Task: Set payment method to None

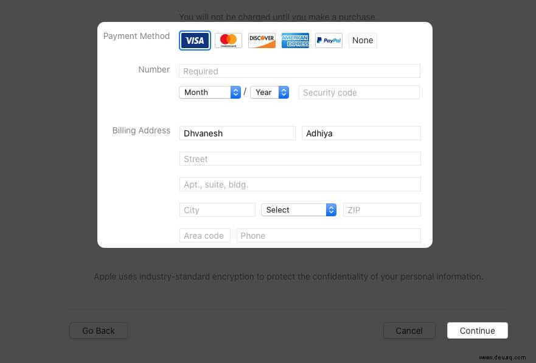Action: [363, 40]
